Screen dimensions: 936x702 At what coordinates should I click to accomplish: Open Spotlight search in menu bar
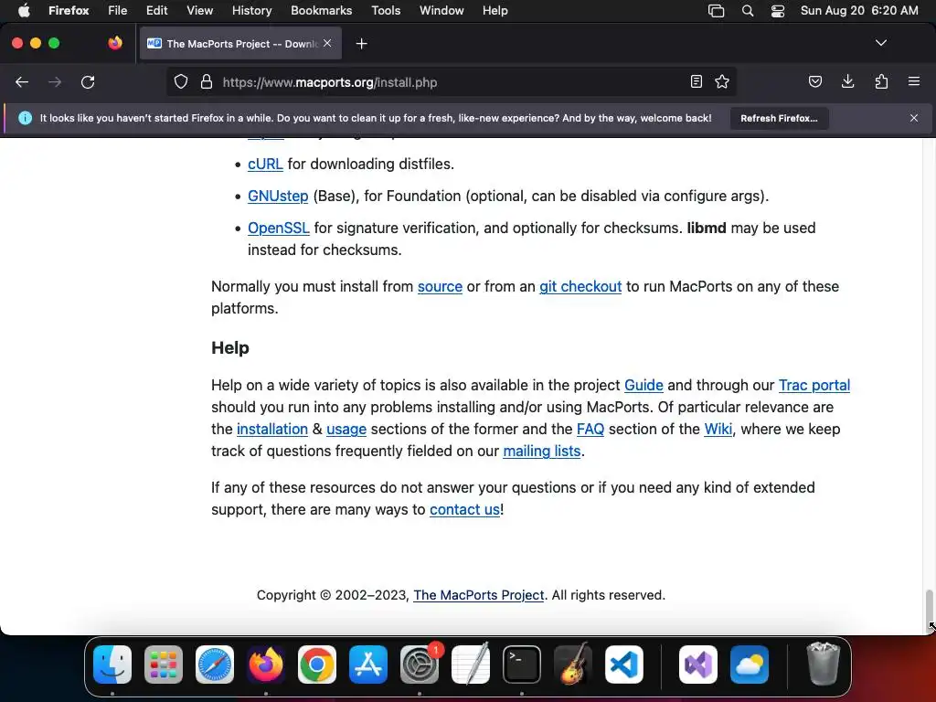click(x=748, y=11)
